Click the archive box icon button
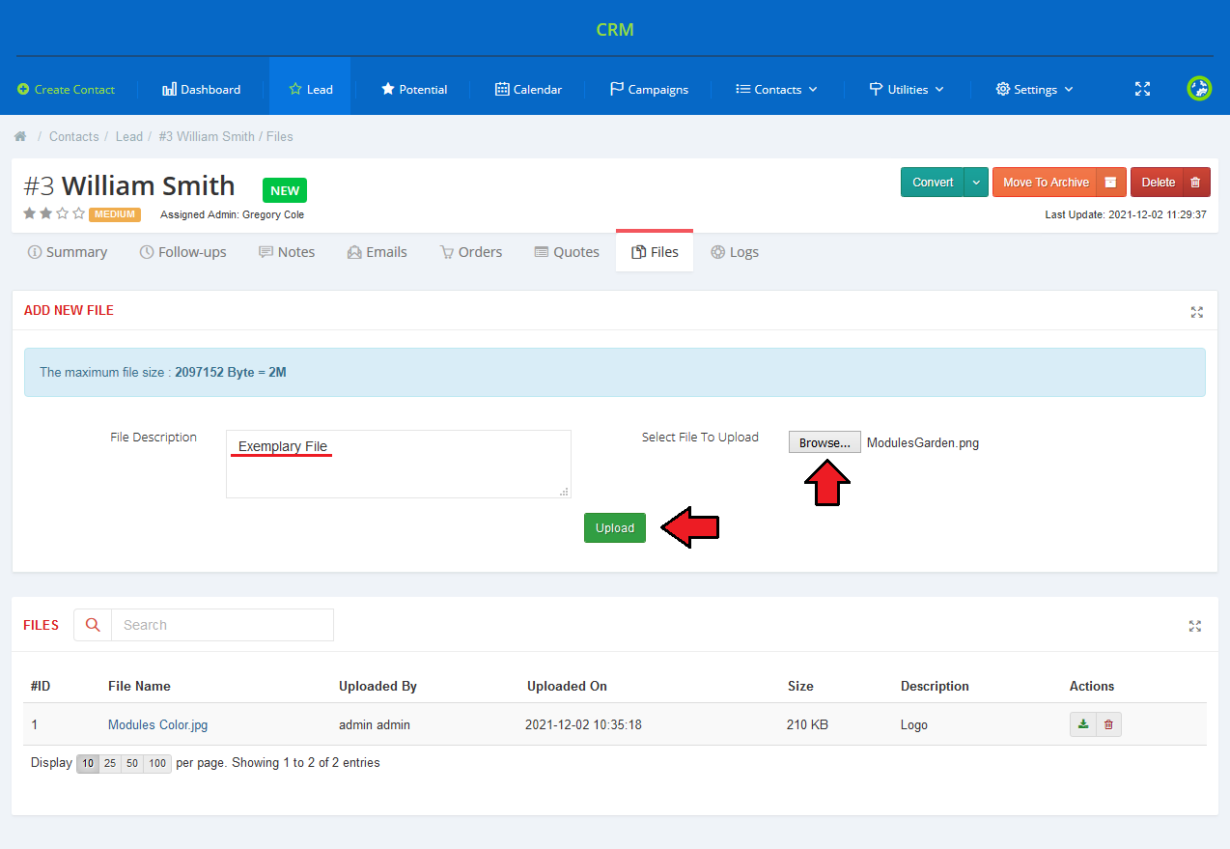The width and height of the screenshot is (1230, 849). (x=1111, y=183)
